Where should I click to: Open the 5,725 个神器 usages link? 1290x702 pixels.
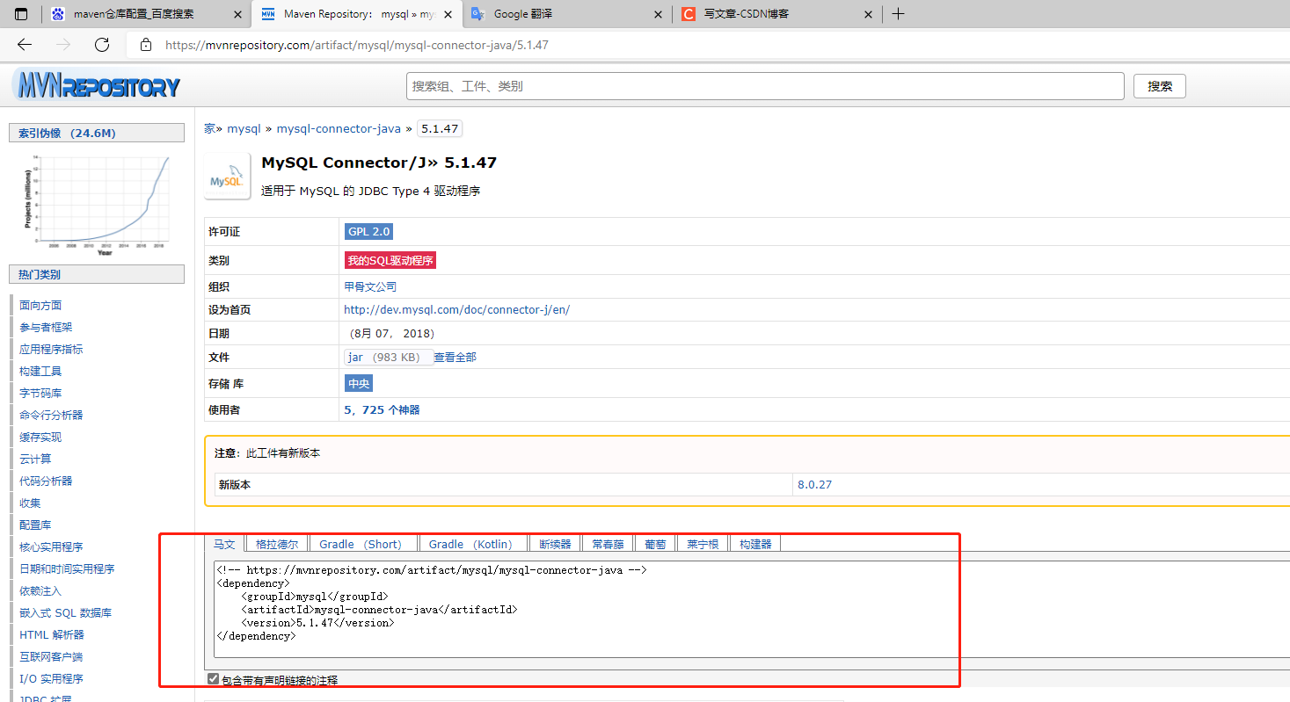click(382, 410)
